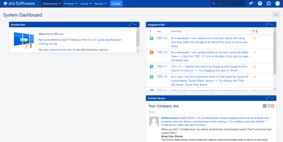This screenshot has width=283, height=142.
Task: Subscribe via Activity Stream RSS icon
Action: [272, 106]
